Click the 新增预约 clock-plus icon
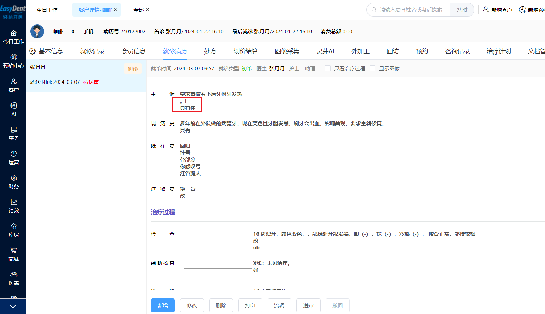Screen dimensions: 545x314 tap(523, 10)
